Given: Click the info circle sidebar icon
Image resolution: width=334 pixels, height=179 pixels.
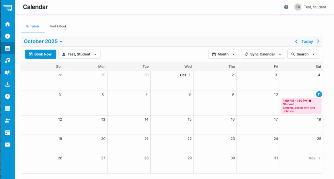Looking at the screenshot, I should coord(8,36).
